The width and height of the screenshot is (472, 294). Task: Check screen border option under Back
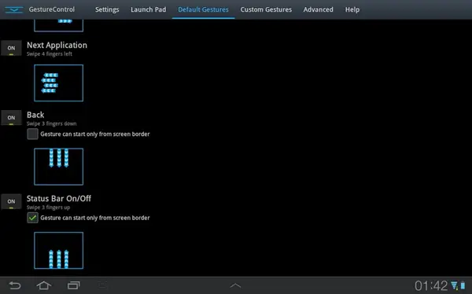(x=32, y=134)
